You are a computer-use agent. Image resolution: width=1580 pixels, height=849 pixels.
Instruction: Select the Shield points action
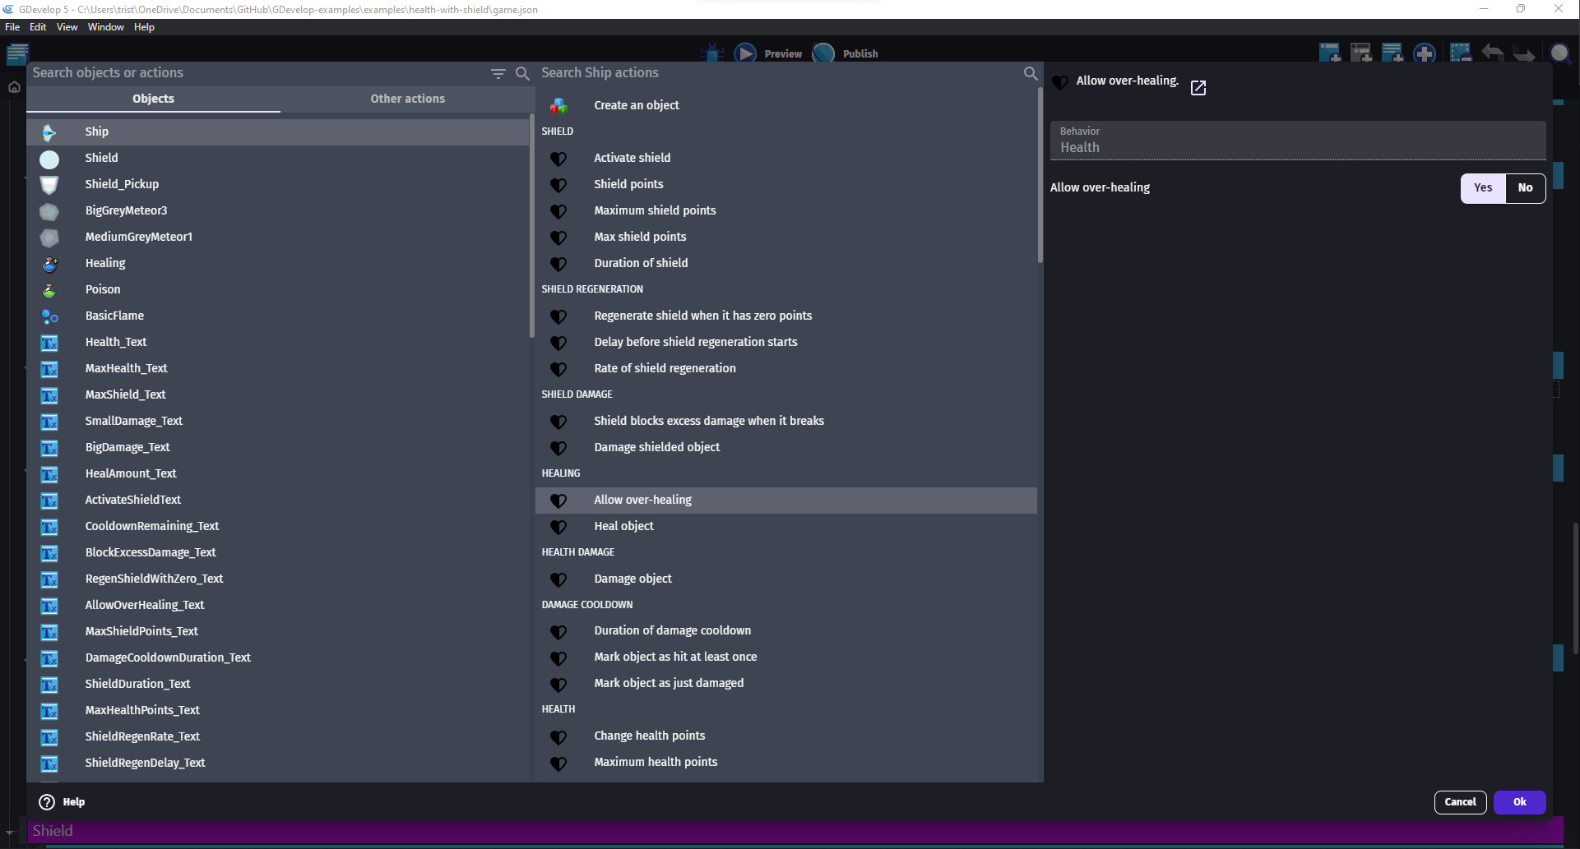coord(785,185)
